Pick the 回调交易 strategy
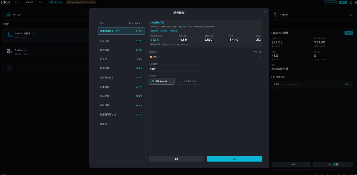This screenshot has height=175, width=357. point(121,68)
